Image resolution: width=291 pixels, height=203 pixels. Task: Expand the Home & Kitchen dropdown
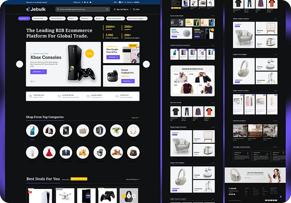pyautogui.click(x=58, y=18)
